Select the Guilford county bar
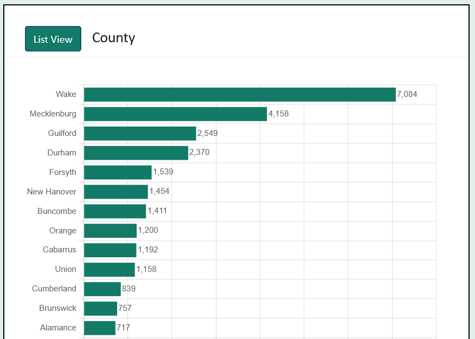The height and width of the screenshot is (339, 475). point(140,134)
